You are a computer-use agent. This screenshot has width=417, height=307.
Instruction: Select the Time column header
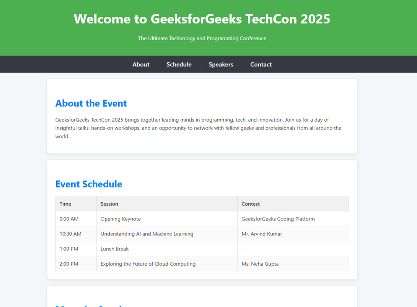tap(76, 204)
